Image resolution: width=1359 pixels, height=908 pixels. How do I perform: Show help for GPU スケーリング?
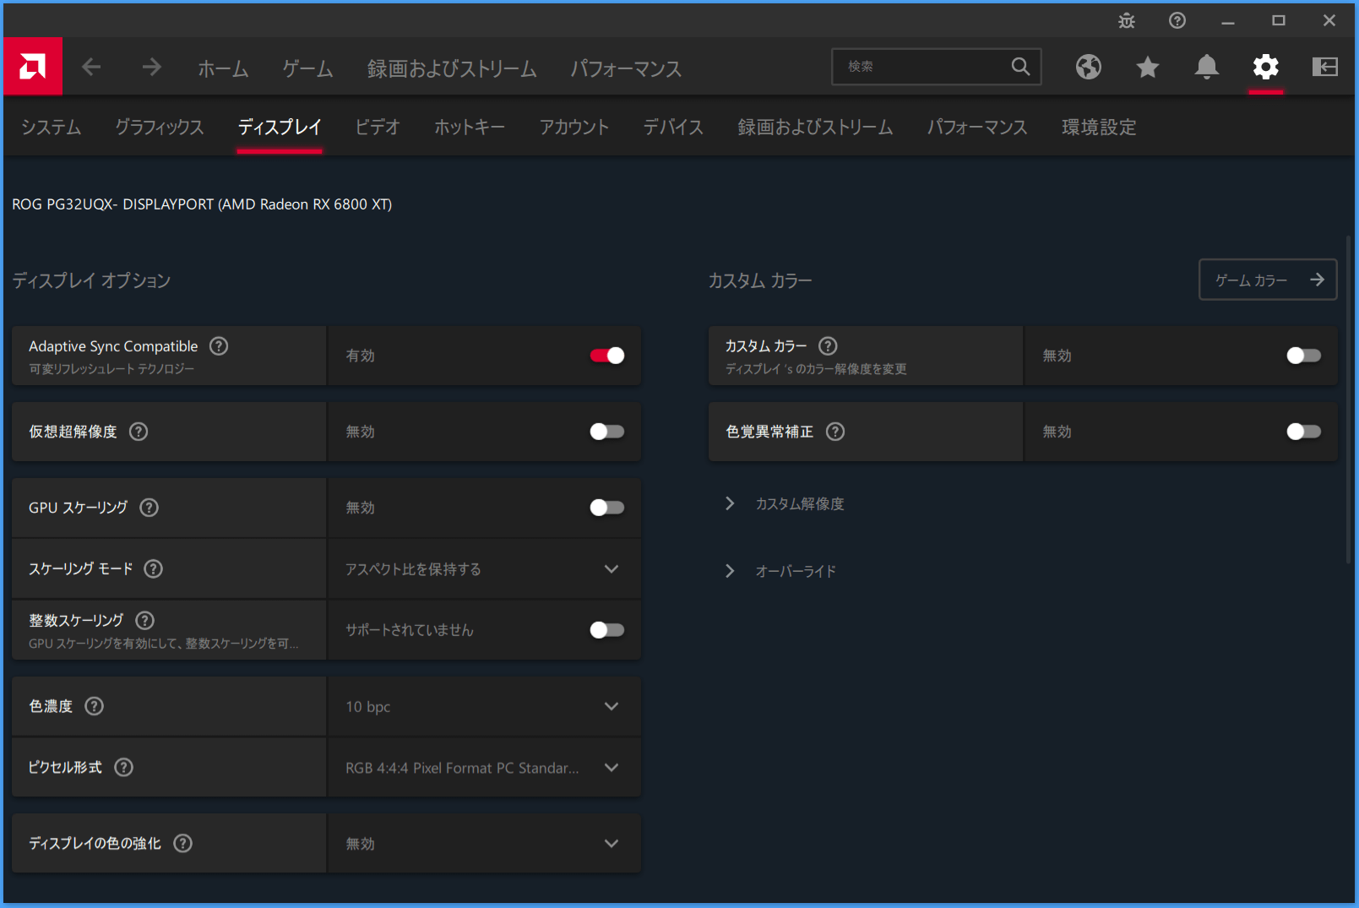click(149, 508)
